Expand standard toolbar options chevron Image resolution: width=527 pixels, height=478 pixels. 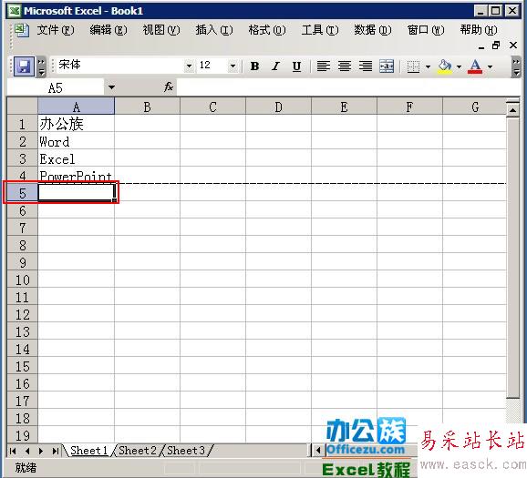(41, 66)
